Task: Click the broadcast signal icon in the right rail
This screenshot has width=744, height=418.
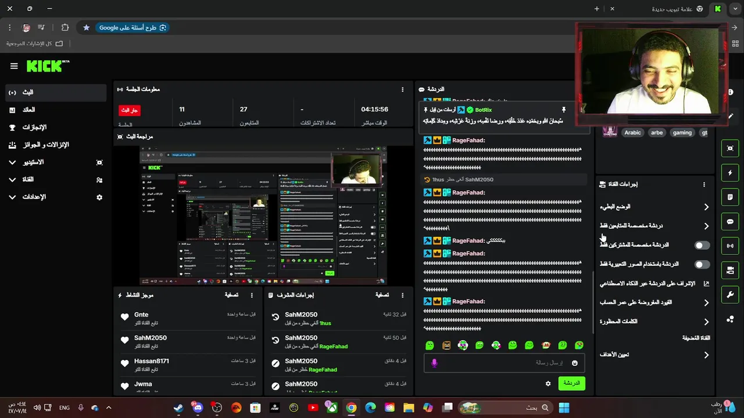Action: pyautogui.click(x=730, y=246)
